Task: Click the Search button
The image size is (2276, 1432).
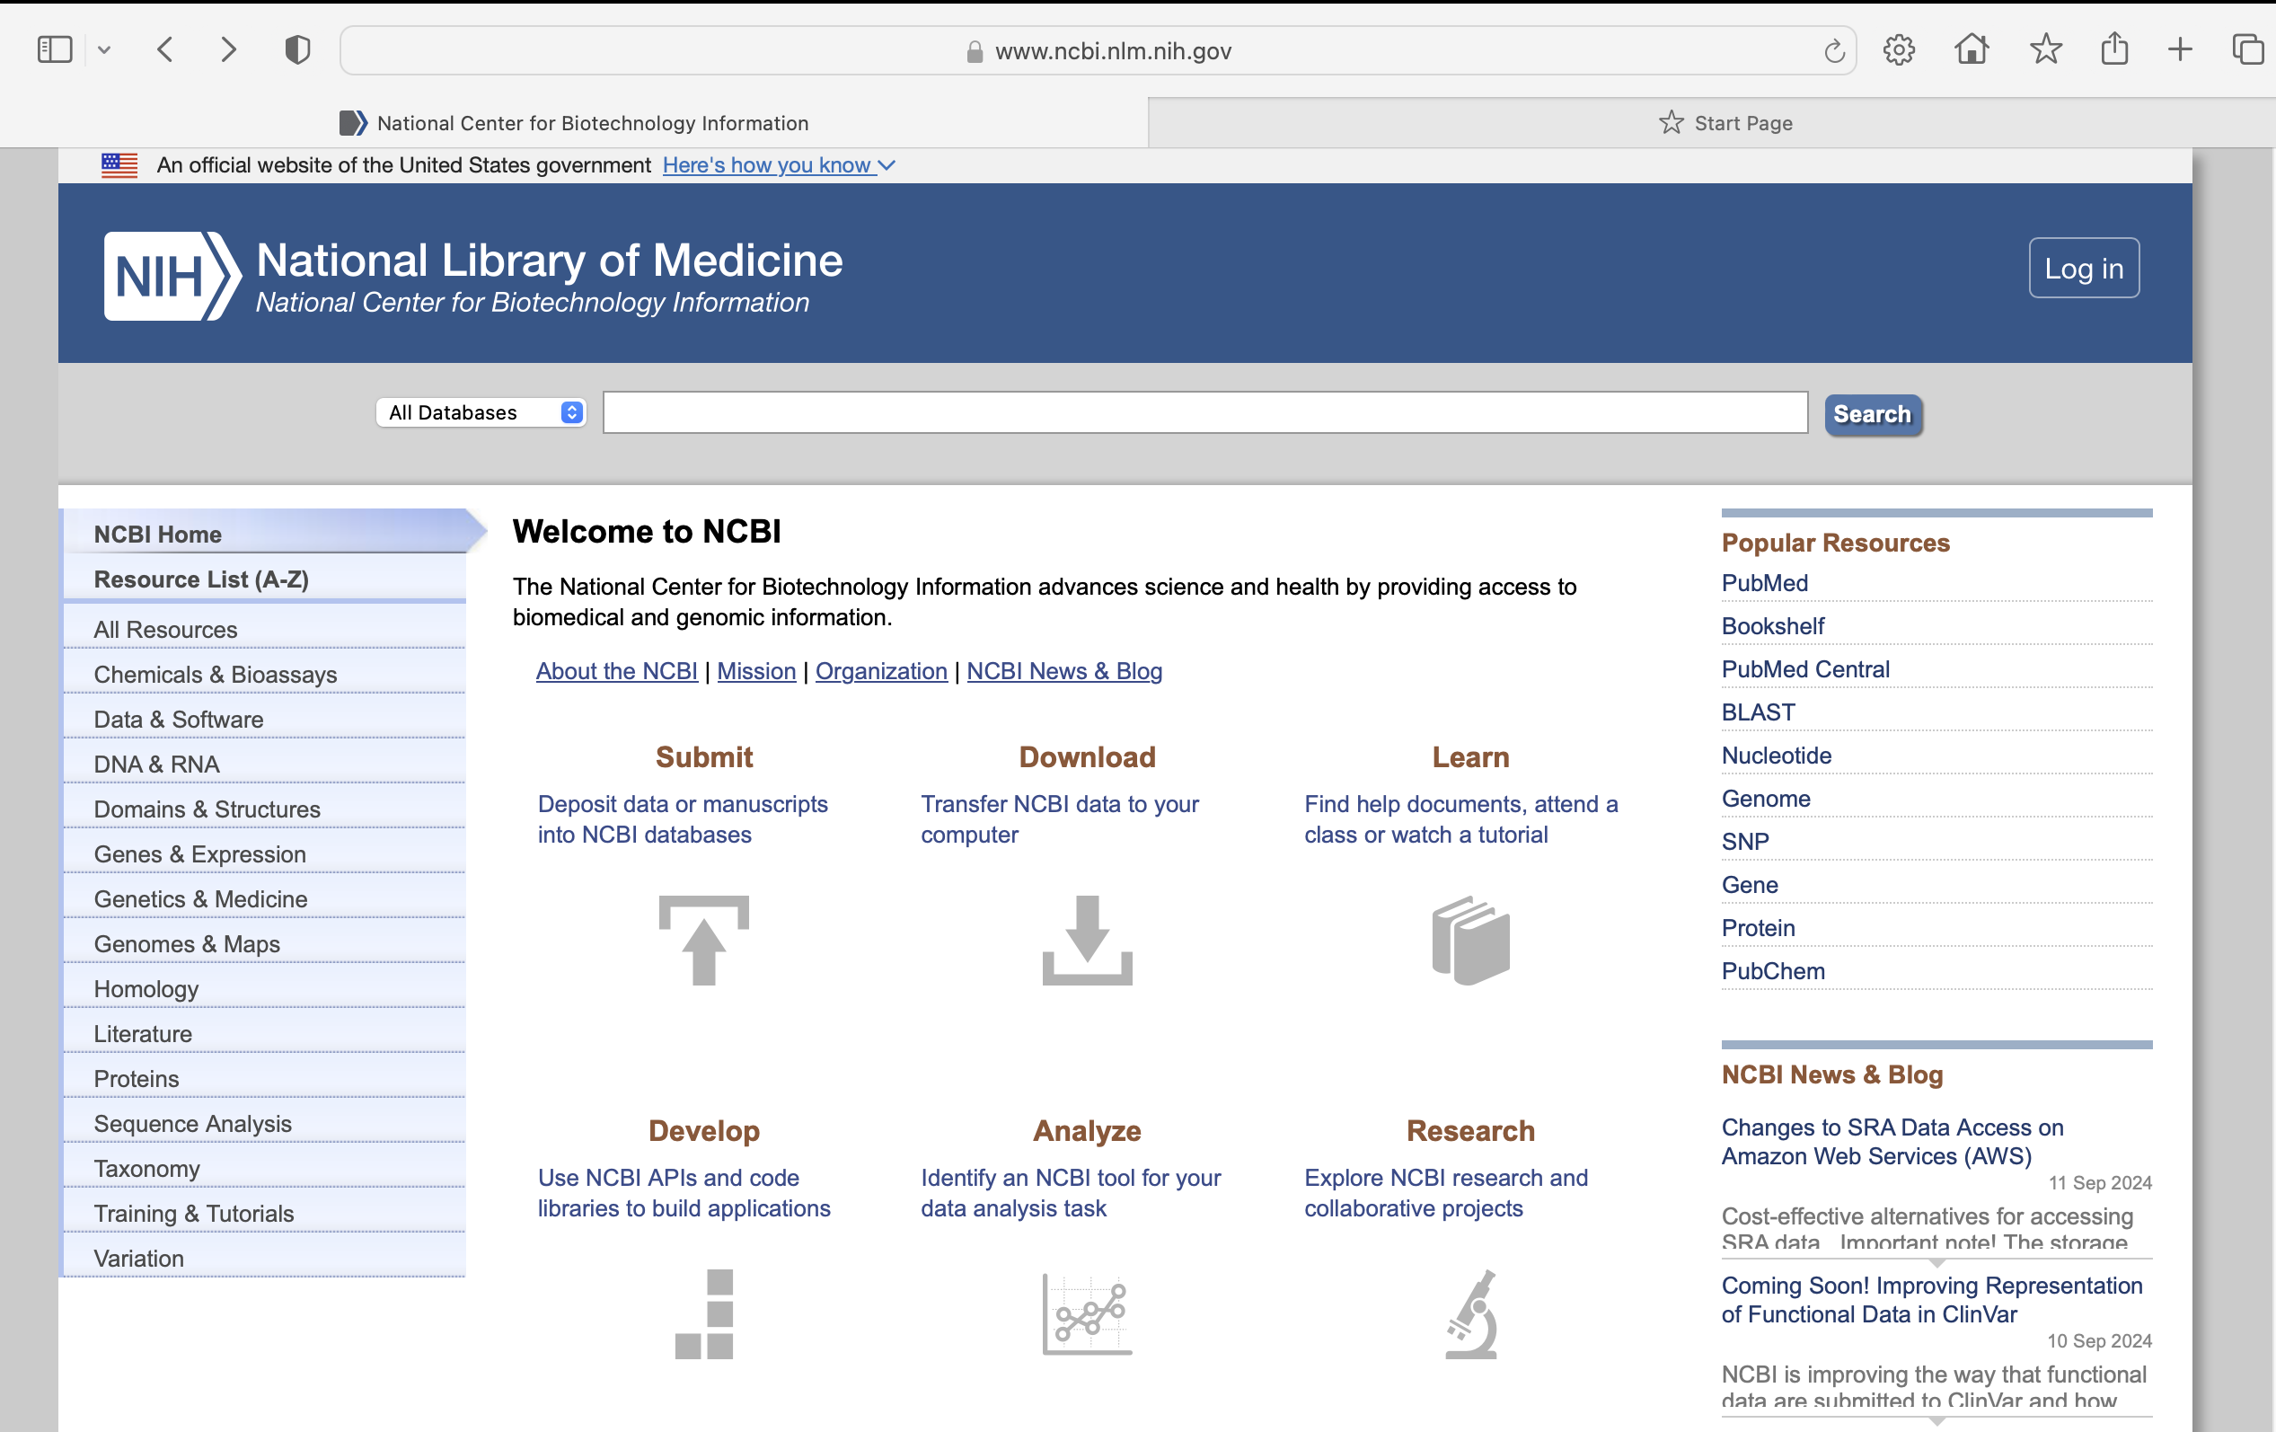Action: coord(1874,414)
